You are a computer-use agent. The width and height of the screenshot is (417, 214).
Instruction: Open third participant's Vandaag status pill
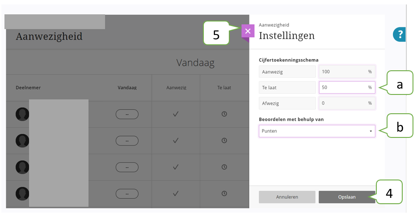(x=127, y=167)
